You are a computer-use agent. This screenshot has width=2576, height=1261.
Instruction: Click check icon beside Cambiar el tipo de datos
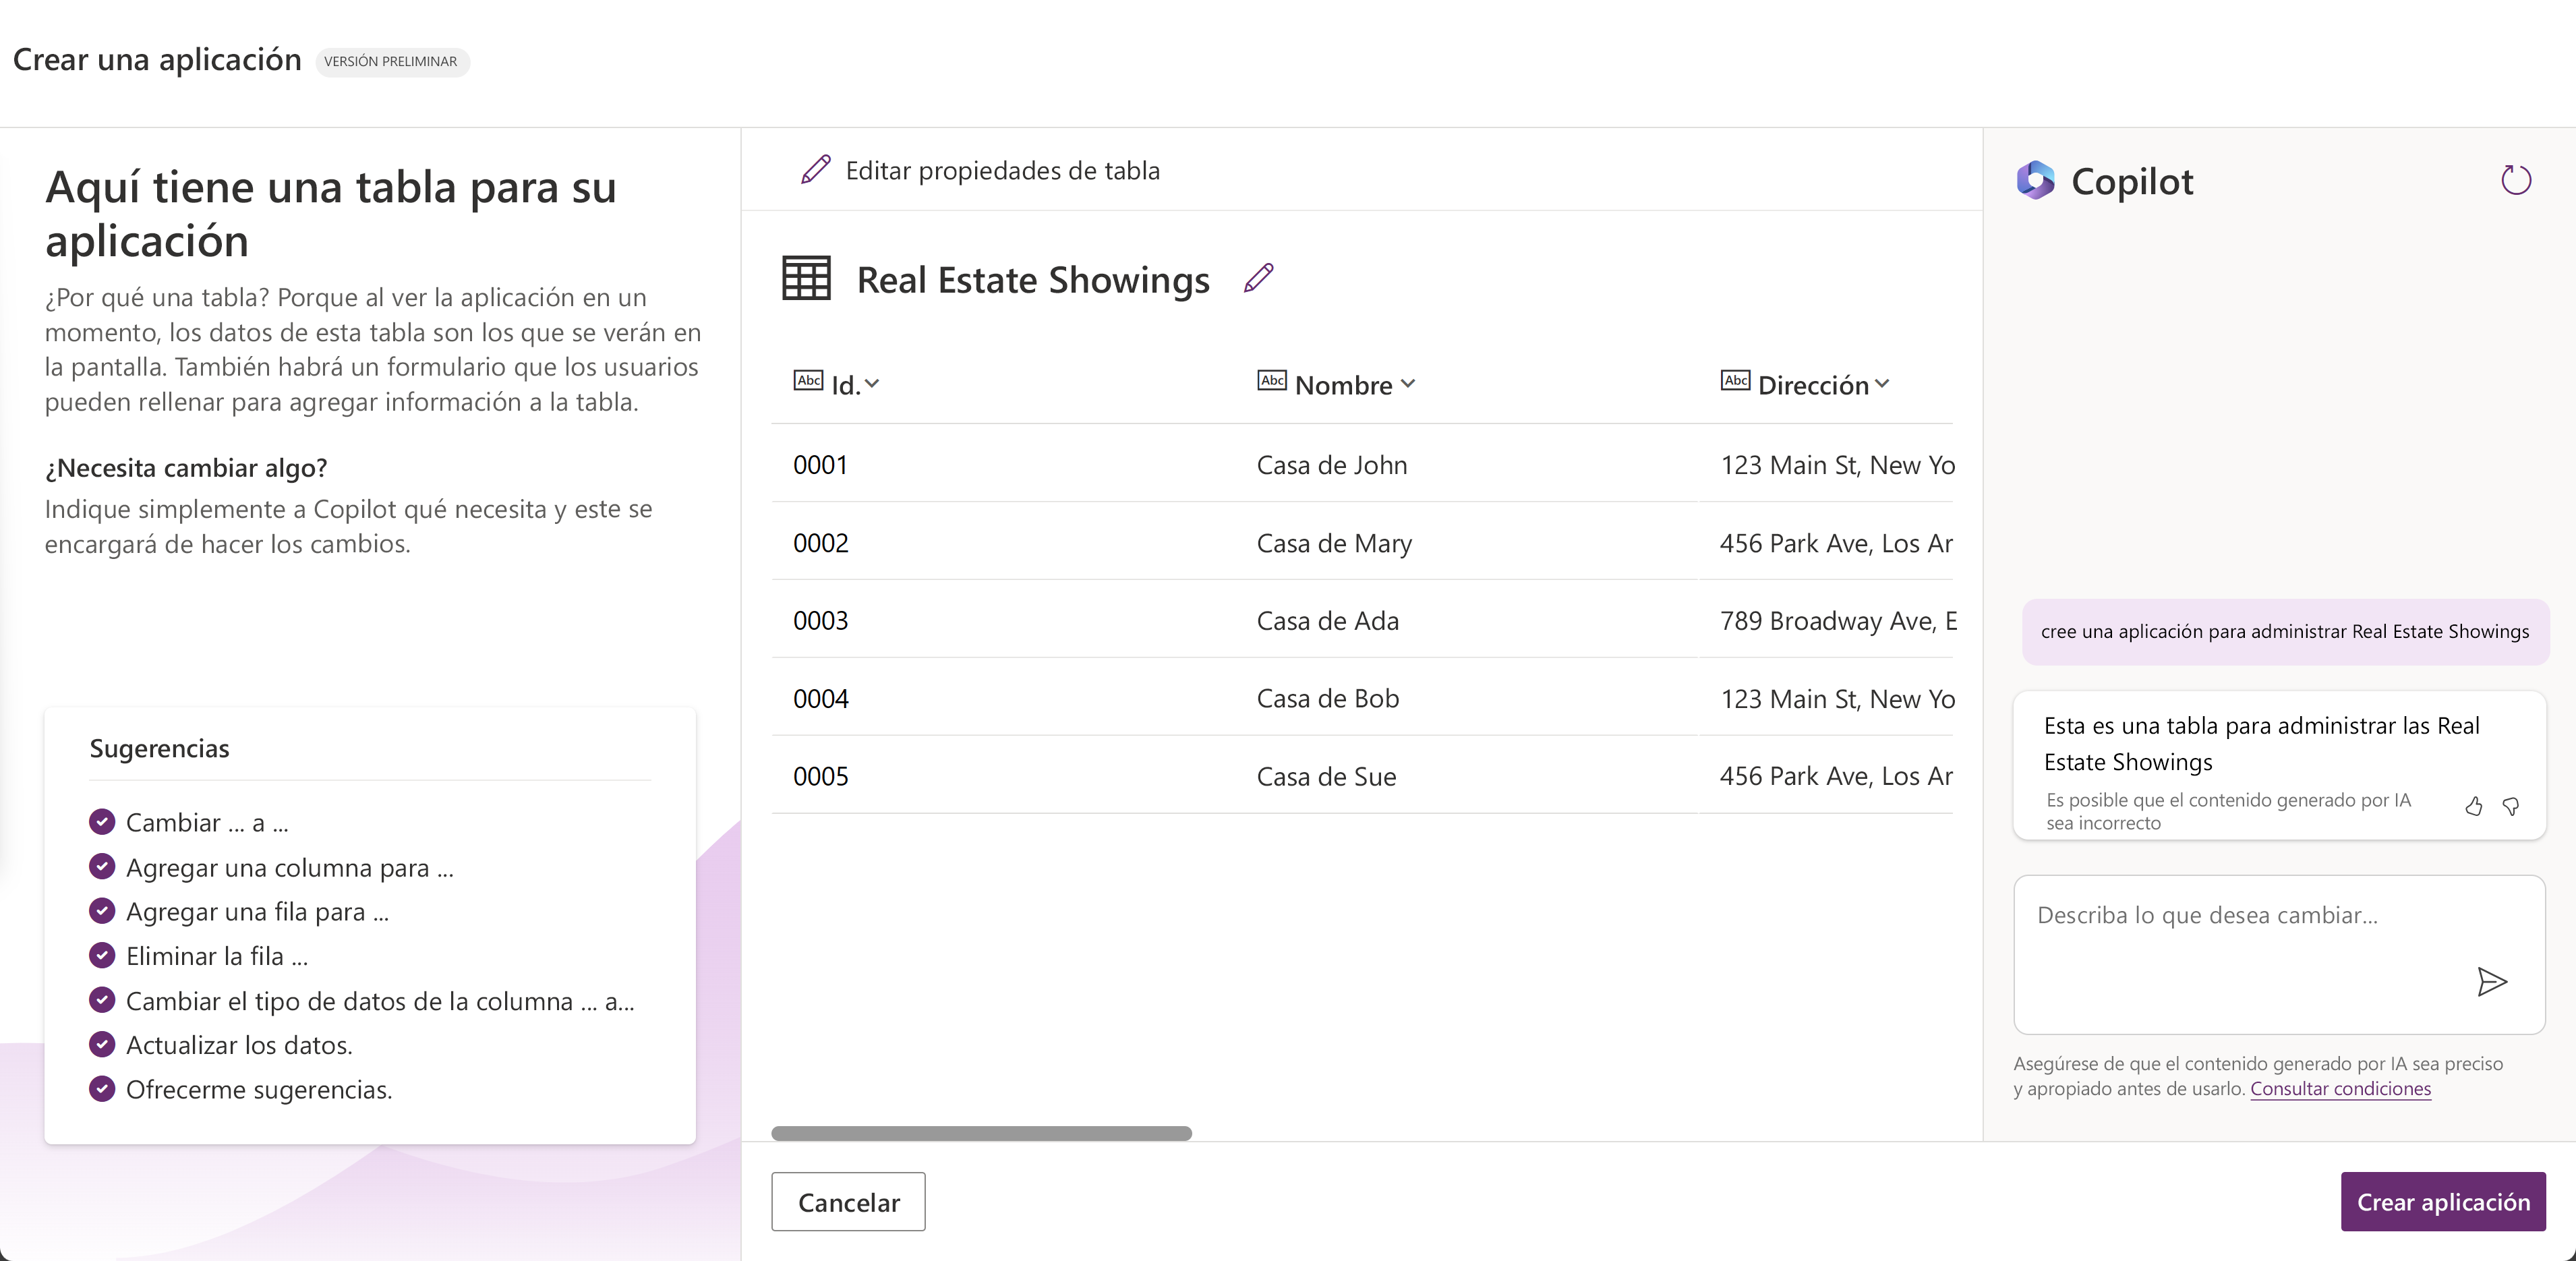(x=102, y=1000)
